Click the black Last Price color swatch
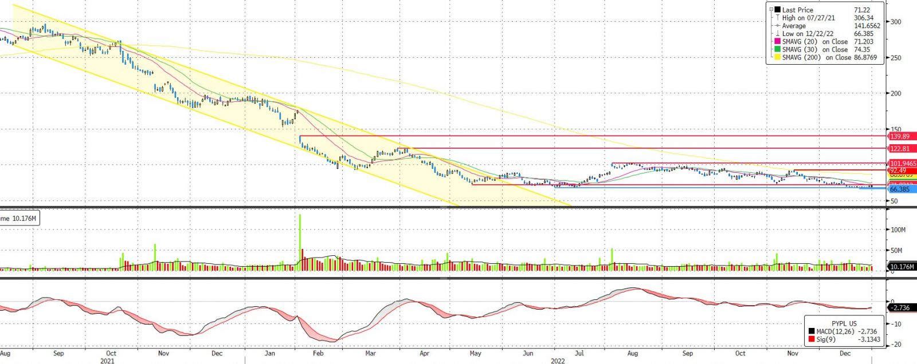The image size is (917, 364). coord(778,10)
